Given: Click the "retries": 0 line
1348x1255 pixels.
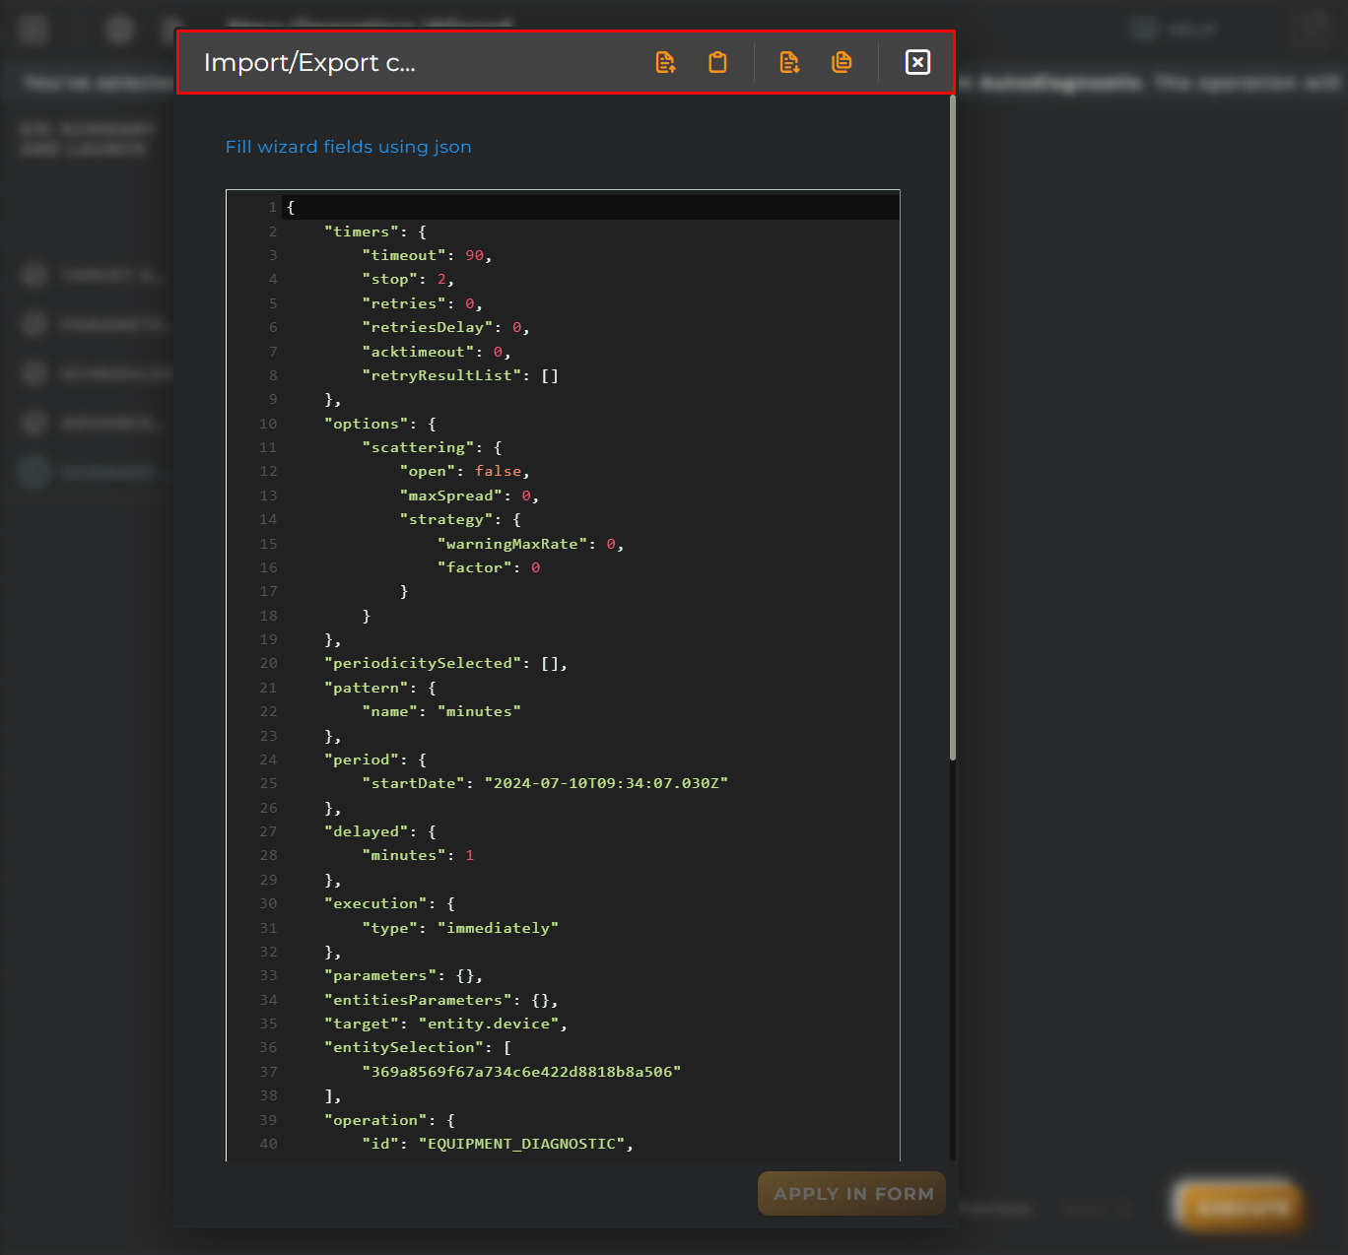Looking at the screenshot, I should pos(422,303).
